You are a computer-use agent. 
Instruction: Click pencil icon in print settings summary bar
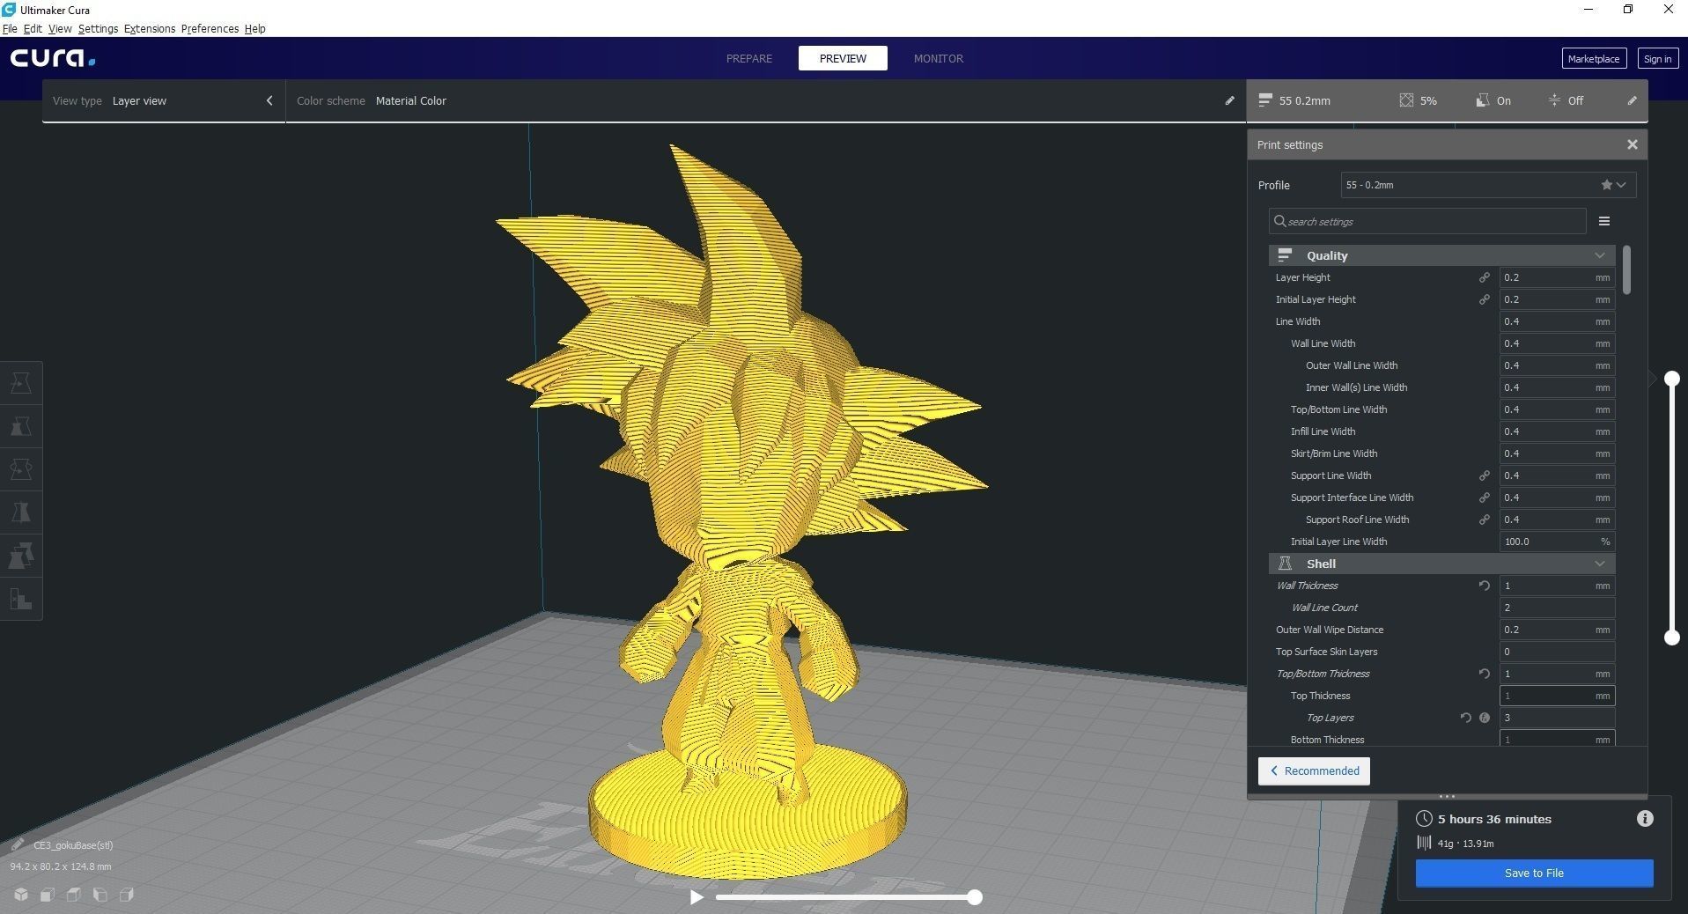[x=1632, y=100]
